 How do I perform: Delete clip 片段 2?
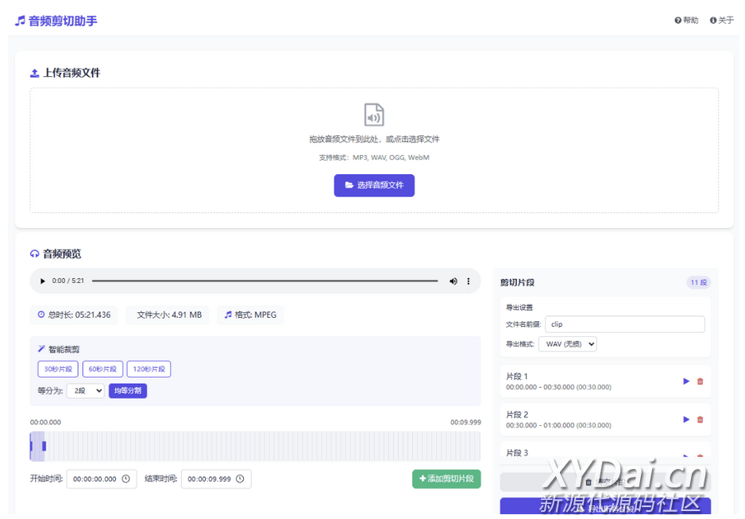(700, 420)
